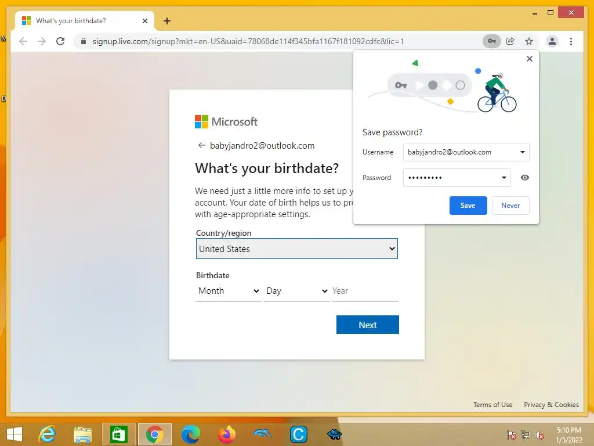The image size is (594, 446).
Task: Open the Chrome profile avatar icon
Action: (552, 41)
